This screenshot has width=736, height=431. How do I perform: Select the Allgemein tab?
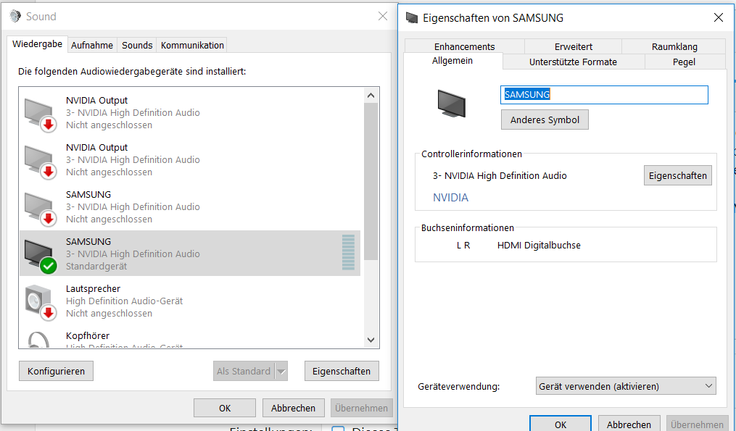pyautogui.click(x=452, y=61)
